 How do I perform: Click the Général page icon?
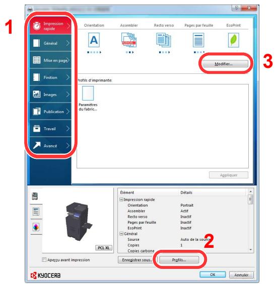36,43
